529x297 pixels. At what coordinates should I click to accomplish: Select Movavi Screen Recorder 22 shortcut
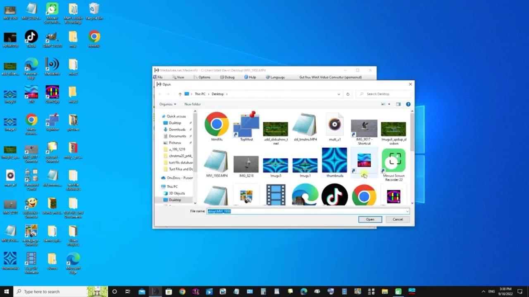[393, 165]
